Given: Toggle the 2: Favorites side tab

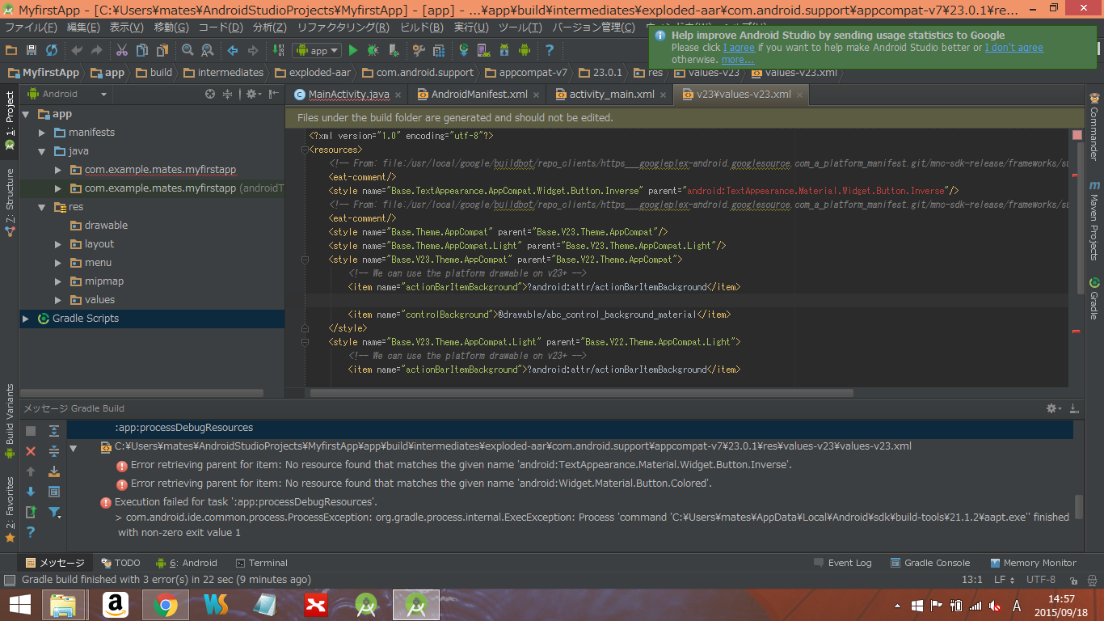Looking at the screenshot, I should pos(10,509).
